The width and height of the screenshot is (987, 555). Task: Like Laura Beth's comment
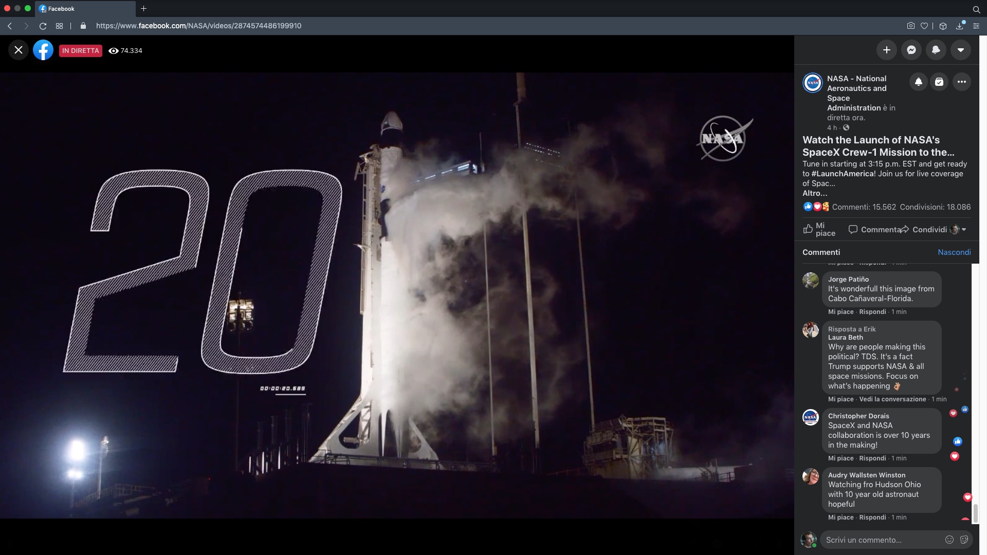pyautogui.click(x=840, y=399)
